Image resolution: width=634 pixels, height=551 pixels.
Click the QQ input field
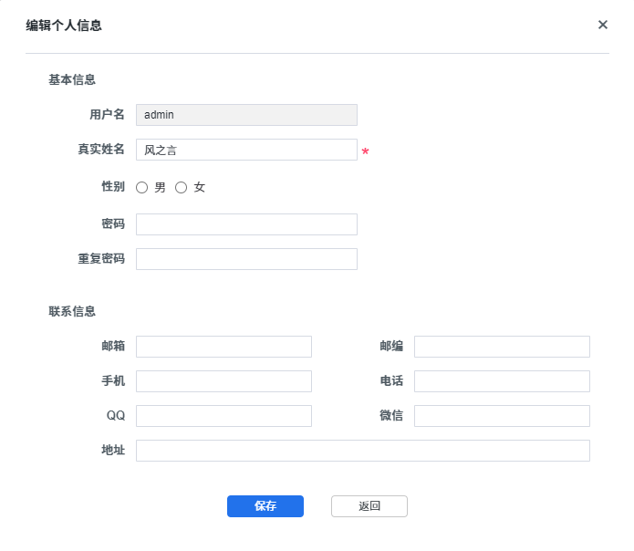click(223, 416)
